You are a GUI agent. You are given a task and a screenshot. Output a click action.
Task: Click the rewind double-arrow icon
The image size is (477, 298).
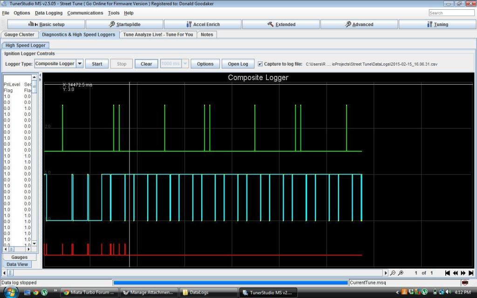point(456,273)
